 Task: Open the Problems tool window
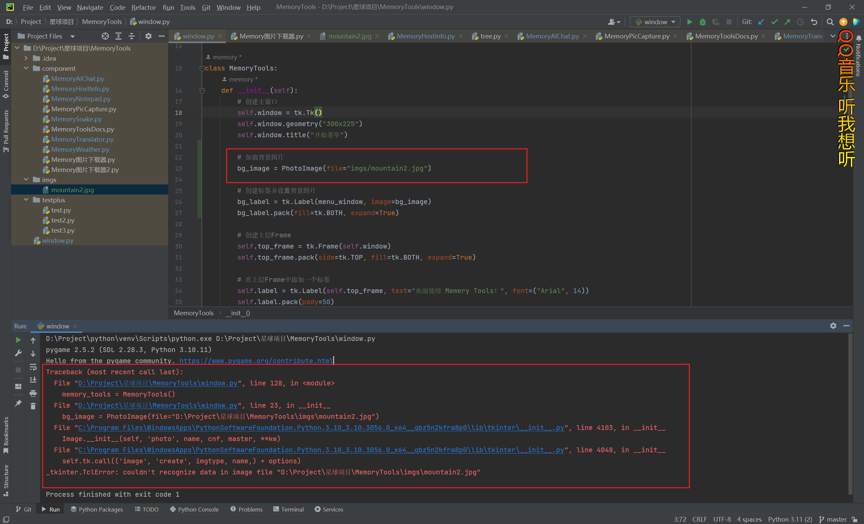click(246, 509)
